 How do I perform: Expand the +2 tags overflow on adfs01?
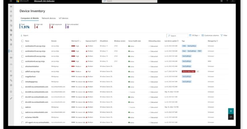197,72
